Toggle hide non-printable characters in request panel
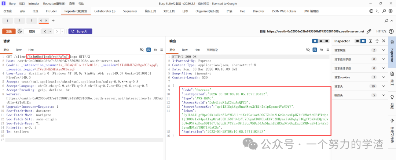396x160 pixels. 142,50
